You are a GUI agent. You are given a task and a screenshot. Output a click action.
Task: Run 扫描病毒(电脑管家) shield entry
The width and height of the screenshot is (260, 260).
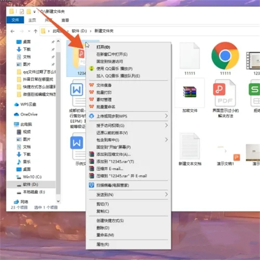128,185
